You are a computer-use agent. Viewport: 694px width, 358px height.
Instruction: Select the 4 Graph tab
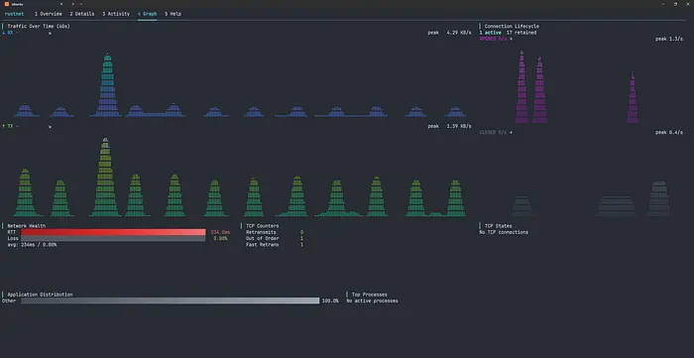point(147,14)
